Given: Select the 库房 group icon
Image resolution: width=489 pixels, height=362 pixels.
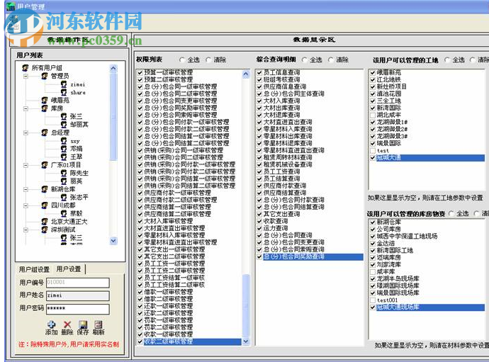Looking at the screenshot, I should pyautogui.click(x=45, y=108).
